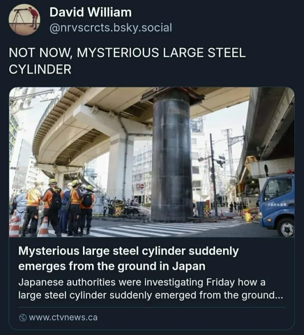
Task: Click the red-shirted person in the avatar
Action: pyautogui.click(x=34, y=18)
